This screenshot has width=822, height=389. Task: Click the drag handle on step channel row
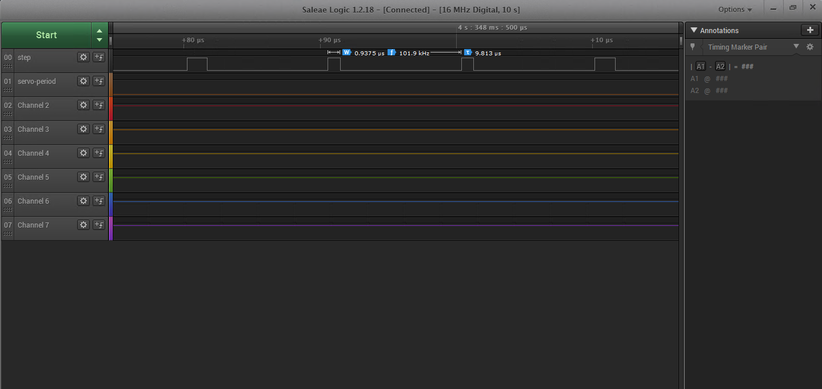(7, 66)
